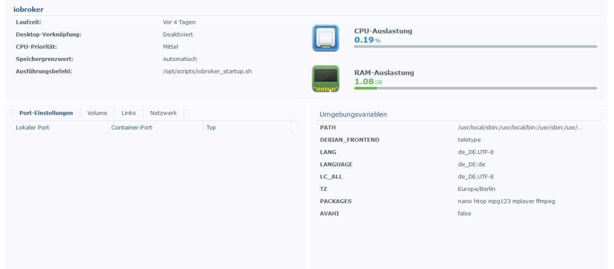Click the 'Europe/Berlin' timezone value
Viewport: 614px width, 269px height.
(477, 189)
